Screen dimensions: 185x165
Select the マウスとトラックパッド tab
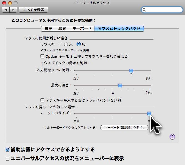119,28
